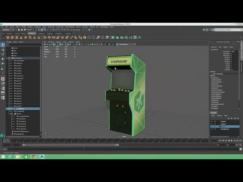Switch to four-view panel layout

pos(3,84)
